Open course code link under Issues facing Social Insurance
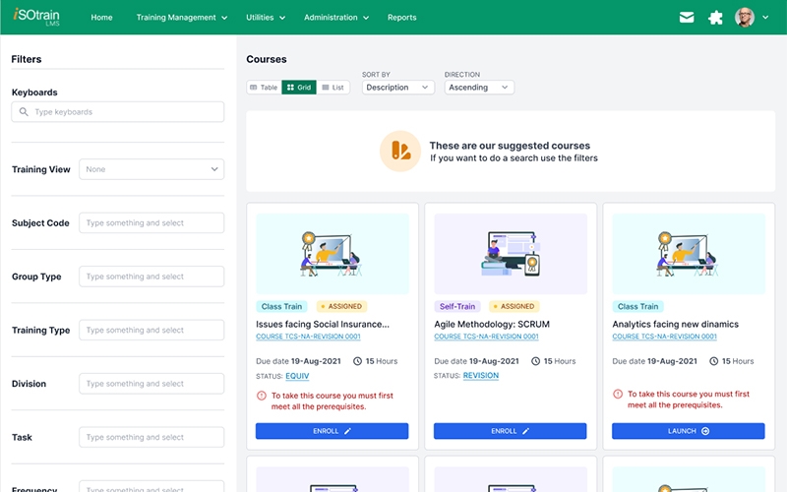 click(x=308, y=337)
